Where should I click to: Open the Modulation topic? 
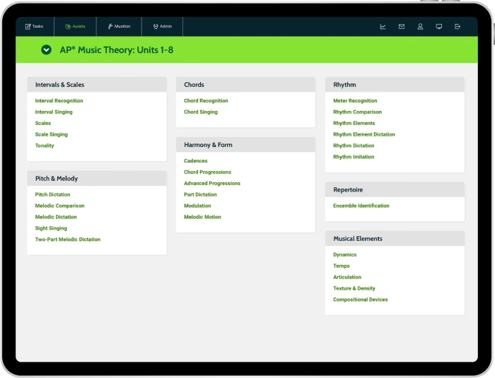point(197,206)
